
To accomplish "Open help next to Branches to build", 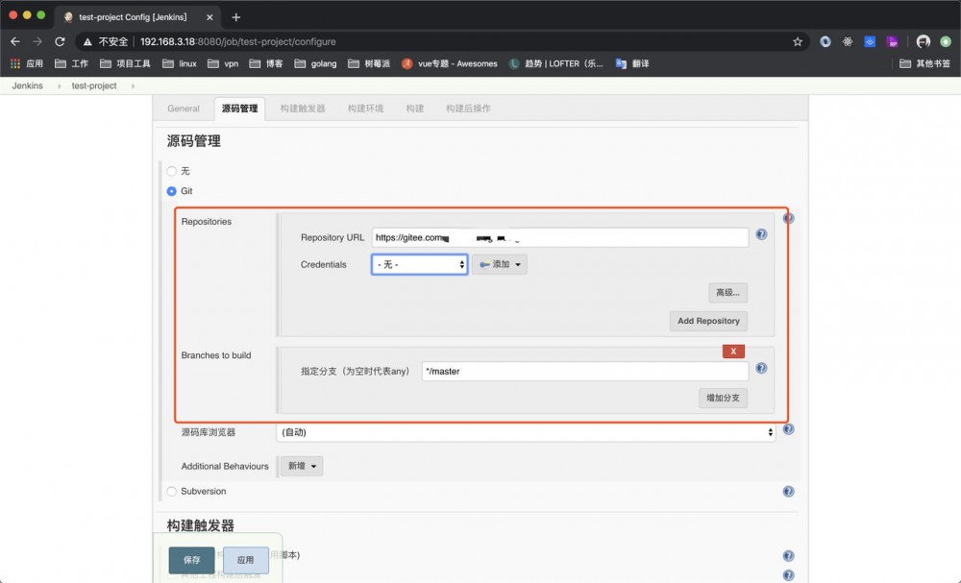I will tap(761, 368).
